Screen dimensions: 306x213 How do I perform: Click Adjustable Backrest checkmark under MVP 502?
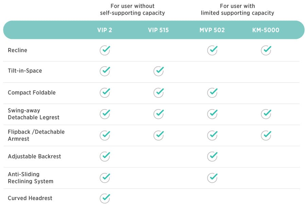(x=213, y=156)
